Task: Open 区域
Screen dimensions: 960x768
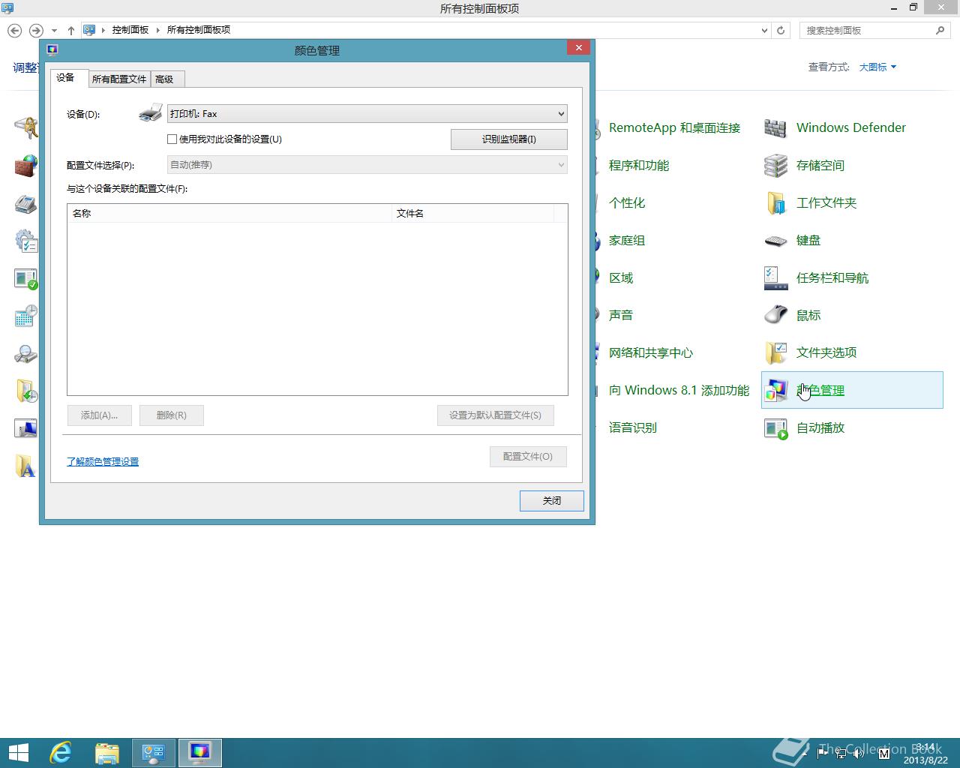Action: pyautogui.click(x=621, y=278)
